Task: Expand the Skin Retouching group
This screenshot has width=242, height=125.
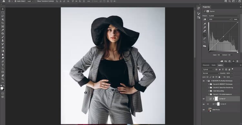Action: coord(209,91)
